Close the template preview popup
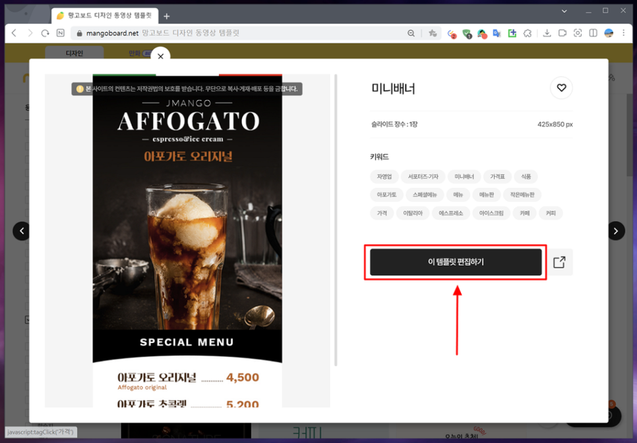Viewport: 637px width, 443px height. [x=160, y=57]
